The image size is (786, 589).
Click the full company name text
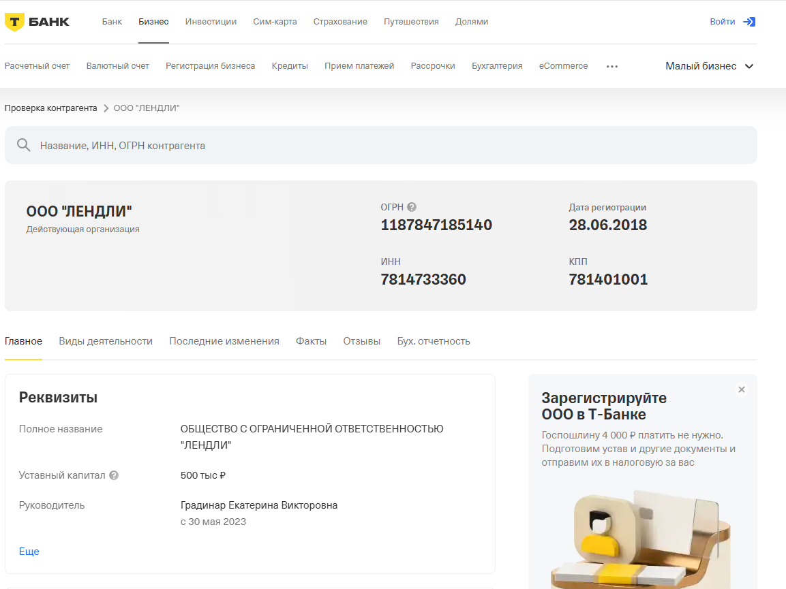[312, 436]
